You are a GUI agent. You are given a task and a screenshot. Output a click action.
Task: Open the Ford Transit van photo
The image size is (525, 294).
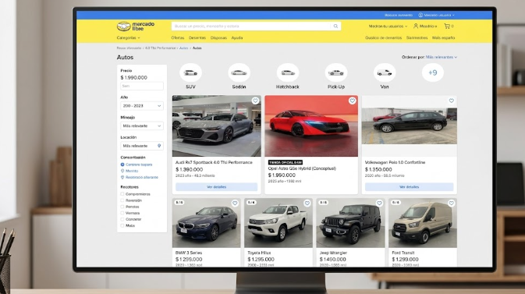coord(423,223)
